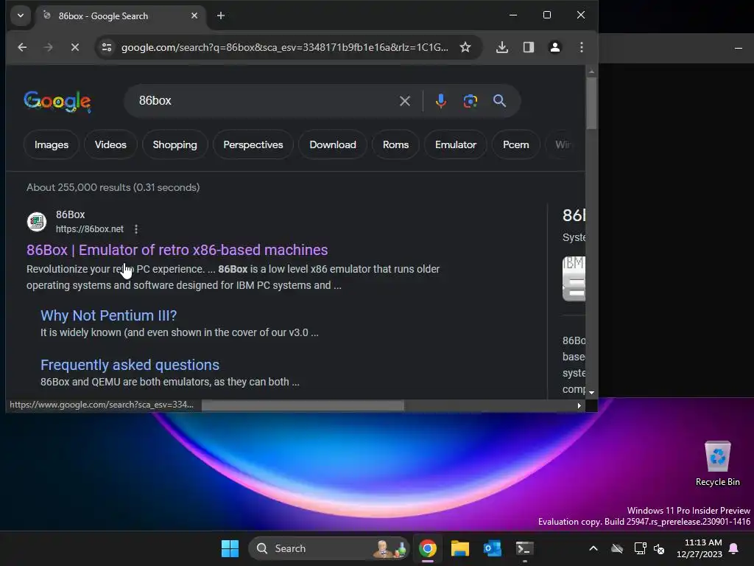The height and width of the screenshot is (566, 754).
Task: Open the tab search dropdown arrow
Action: point(20,15)
